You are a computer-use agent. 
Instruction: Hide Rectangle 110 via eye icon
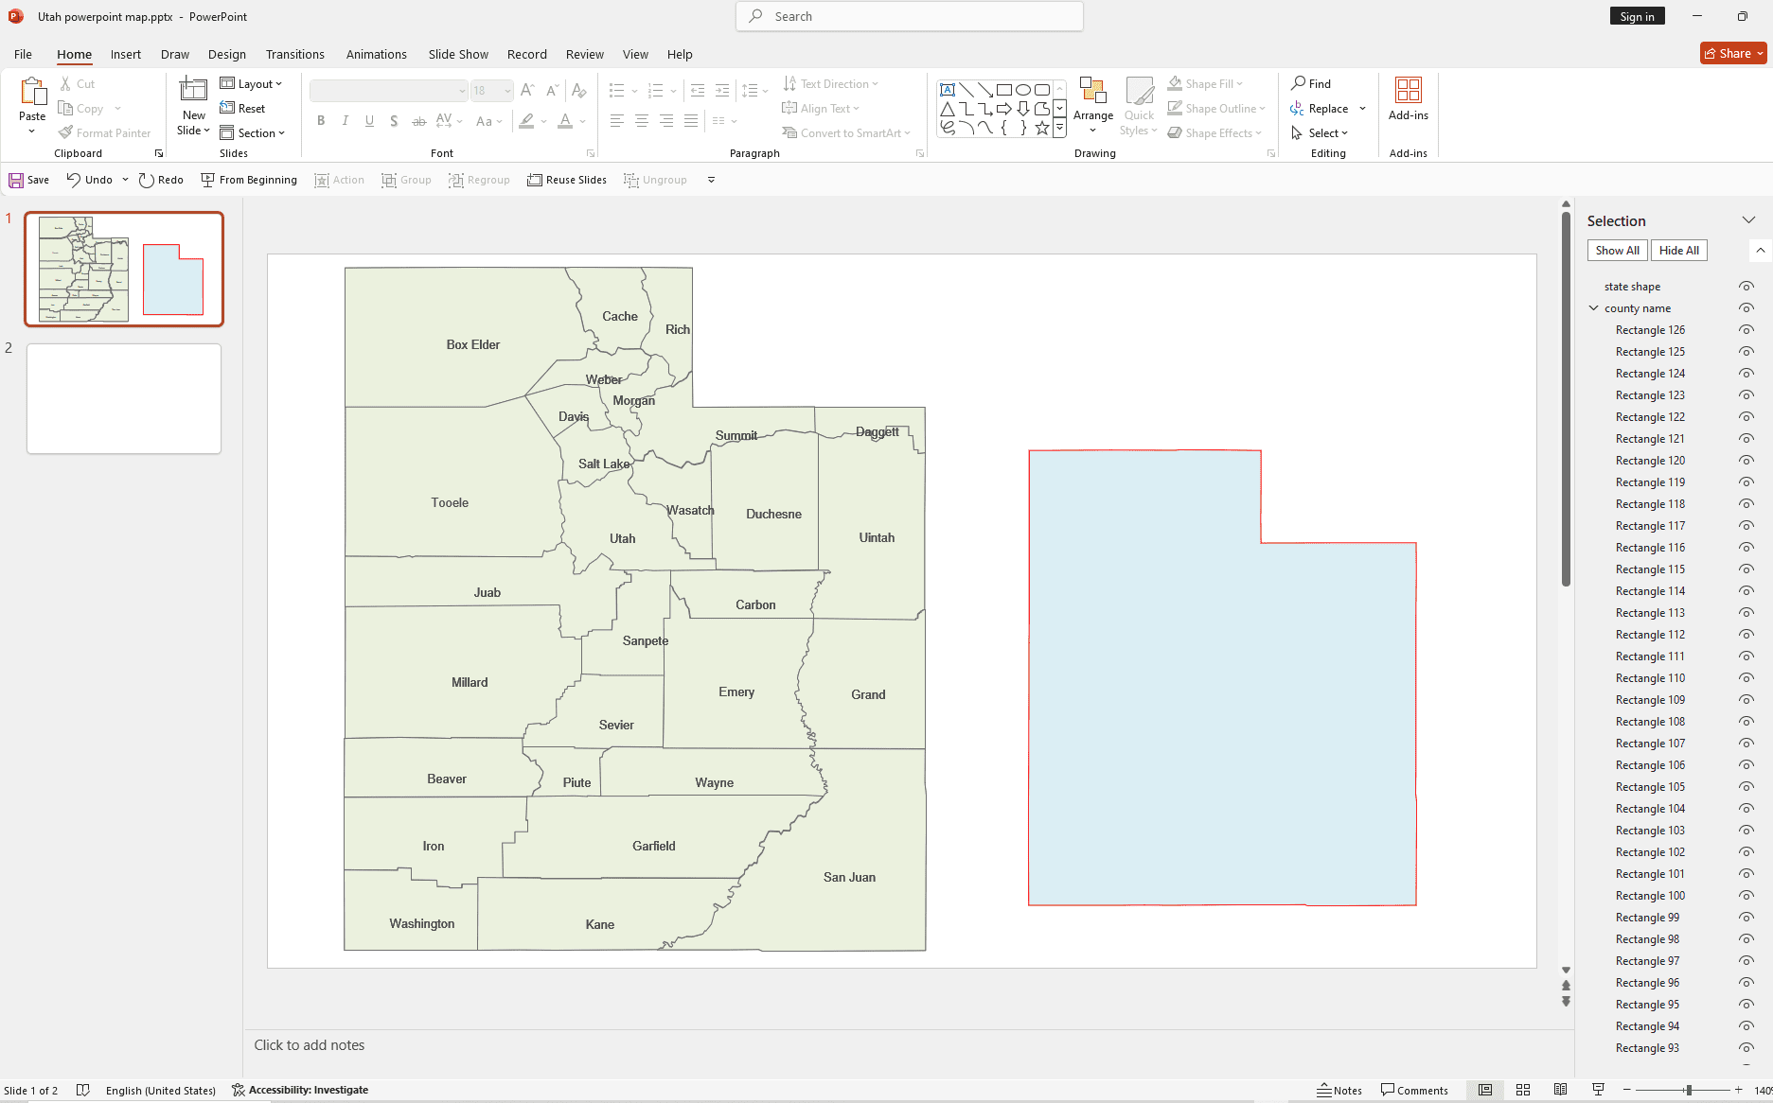1746,678
